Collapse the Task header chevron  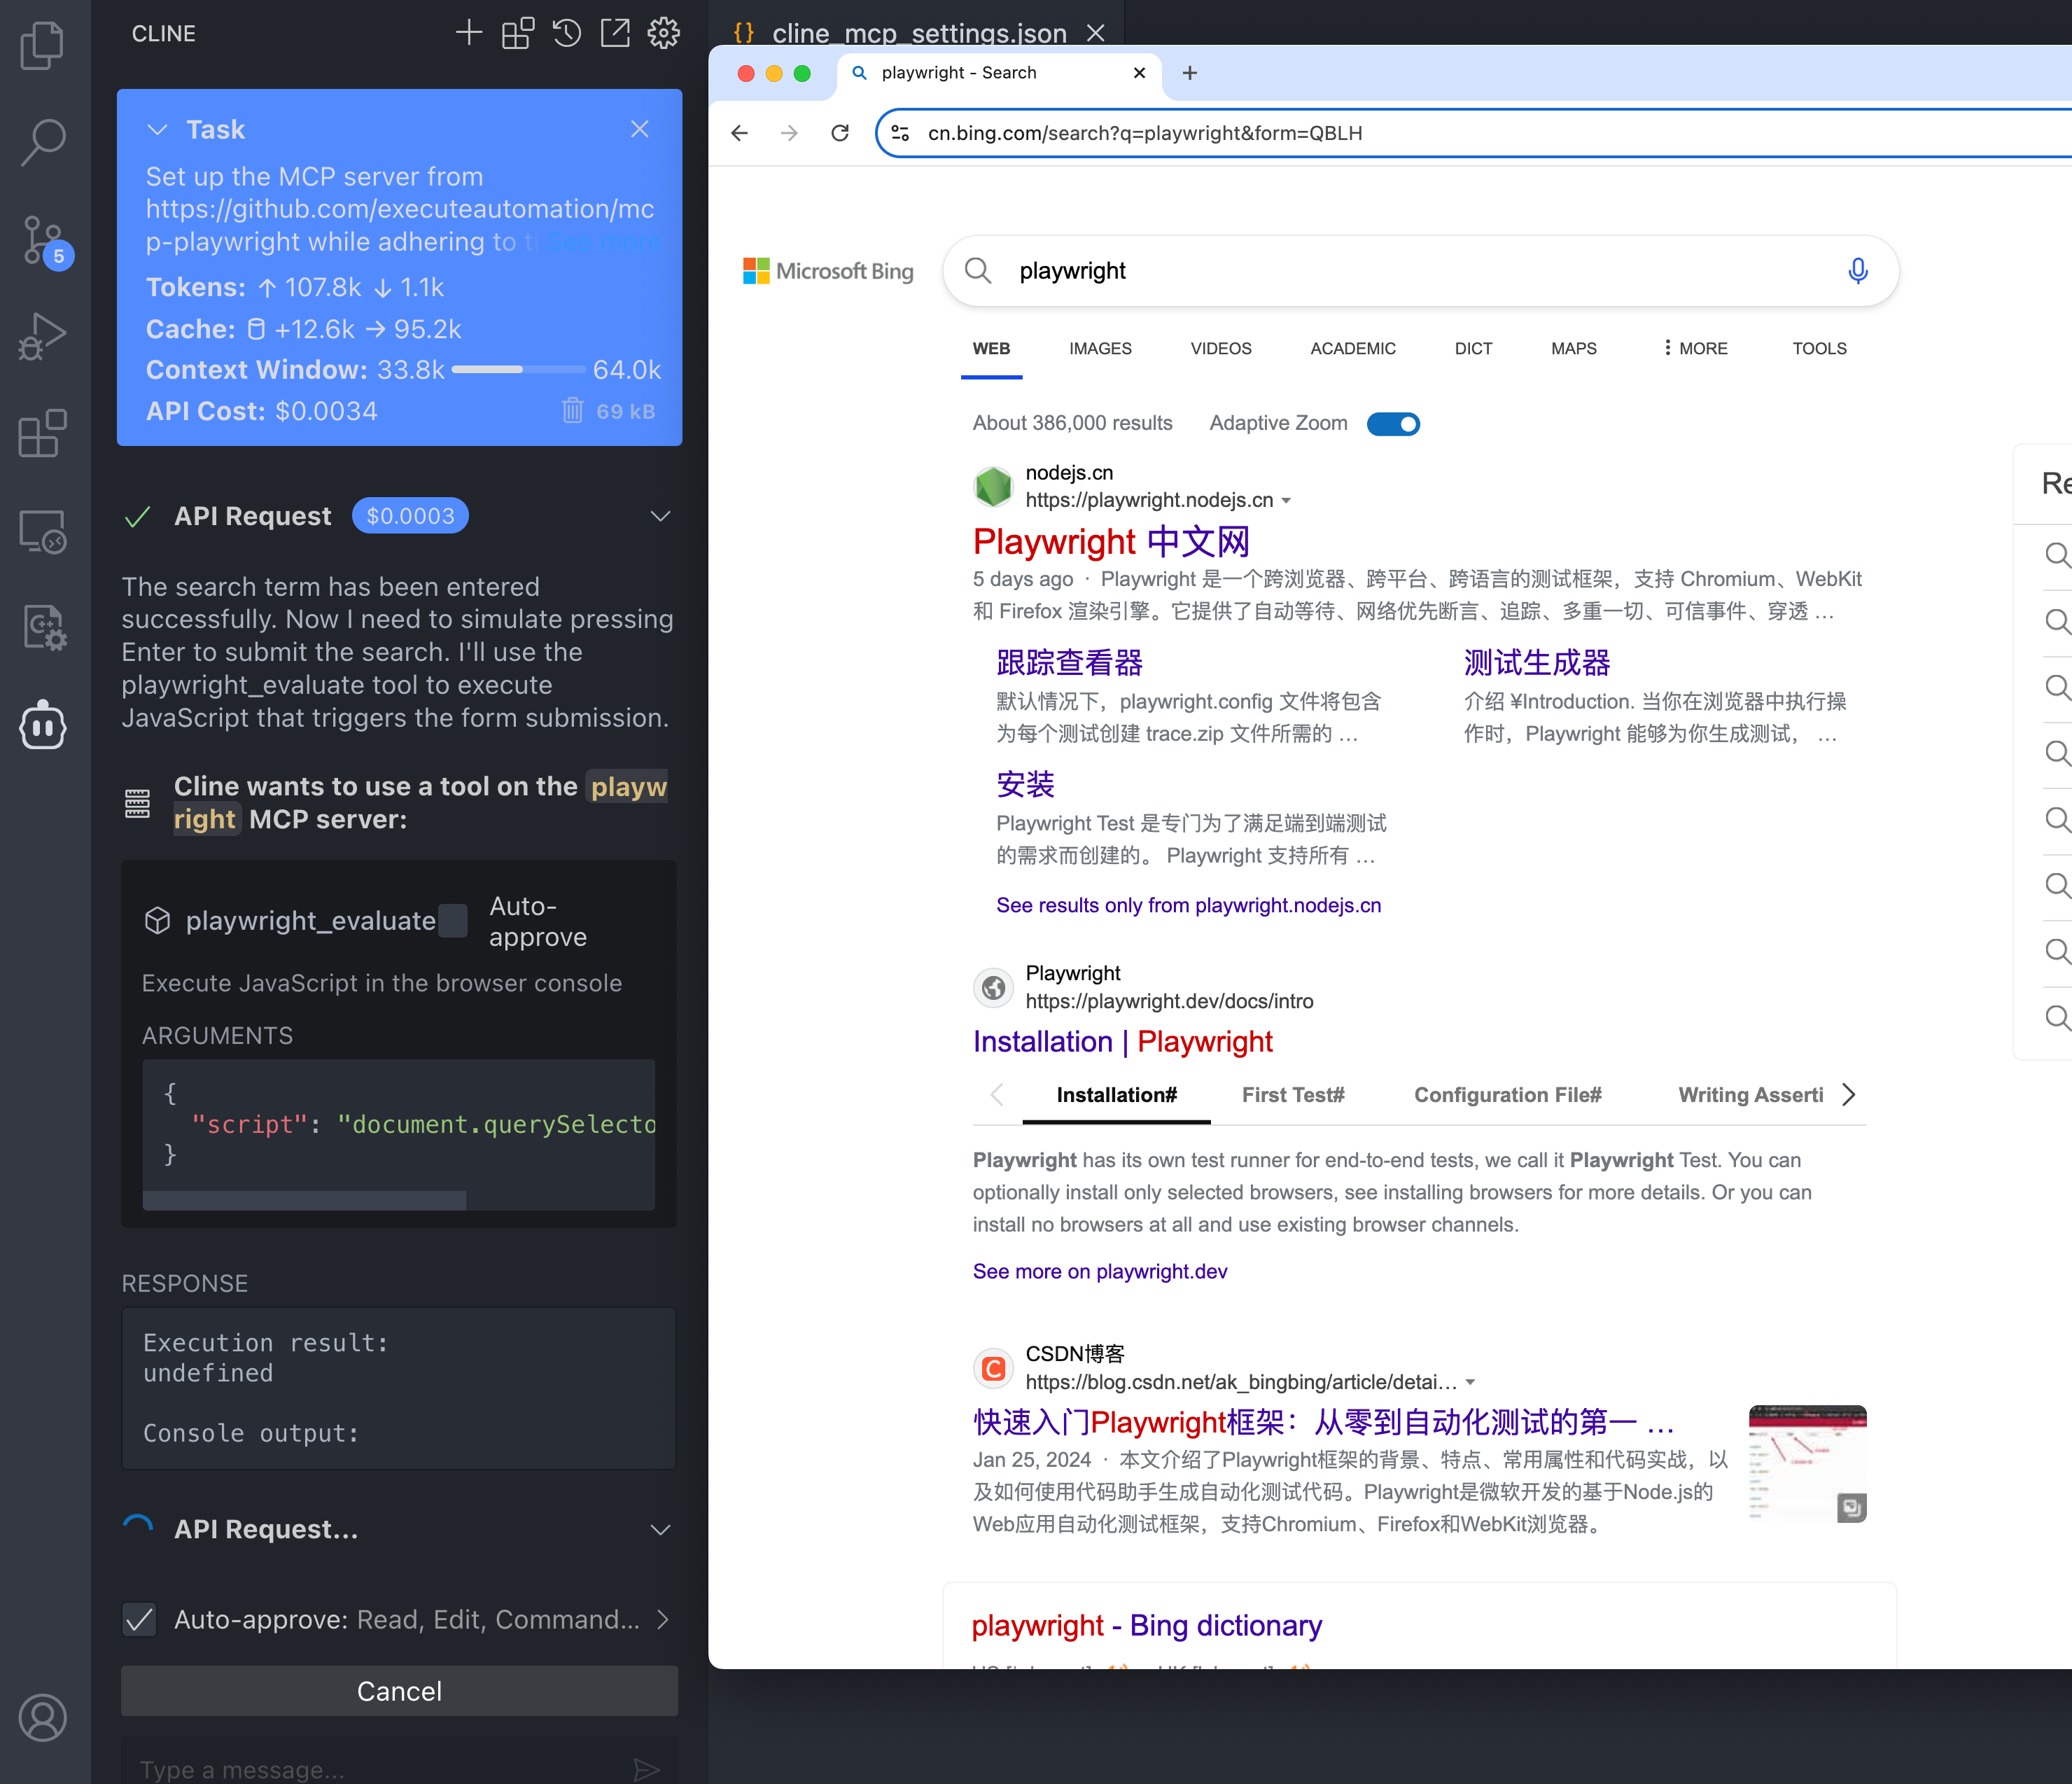tap(157, 130)
